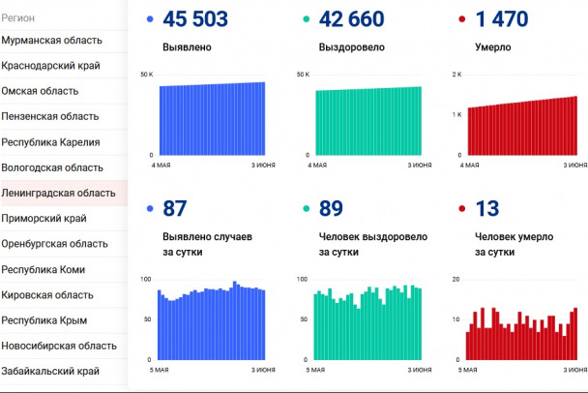
Task: Click the red dot beside 1 470
Action: pos(463,19)
